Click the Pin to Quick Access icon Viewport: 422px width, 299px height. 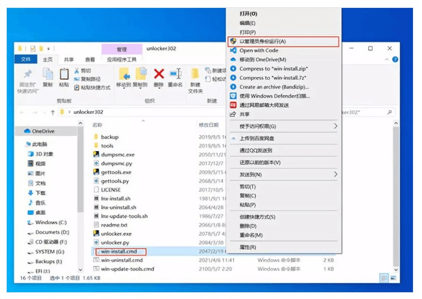28,74
